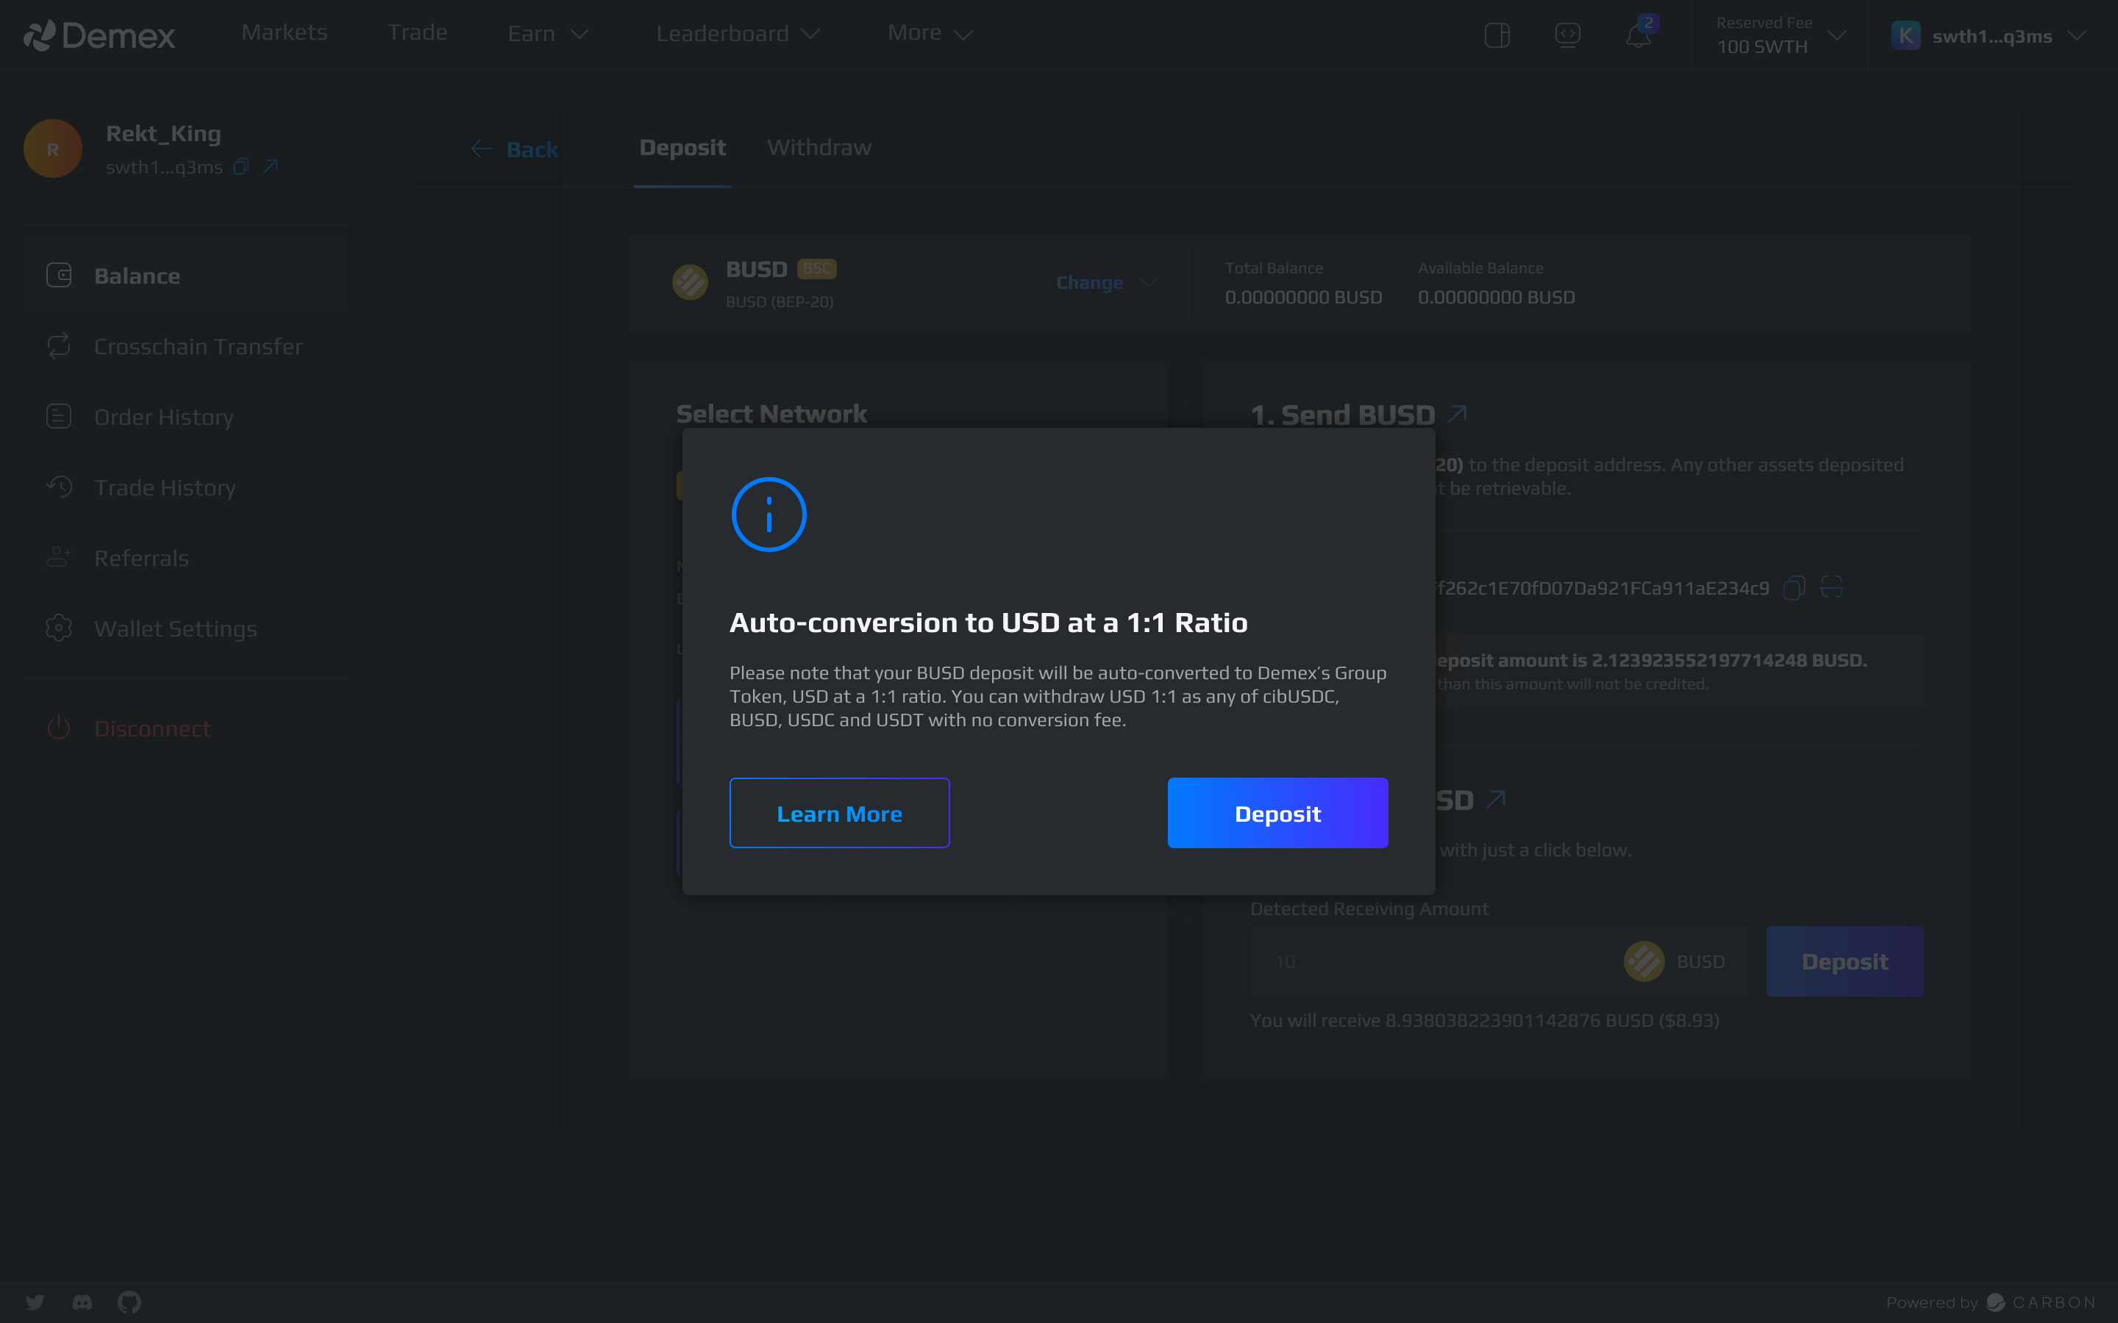Switch to the Deposit tab
Screen dimensions: 2118x1323
682,148
